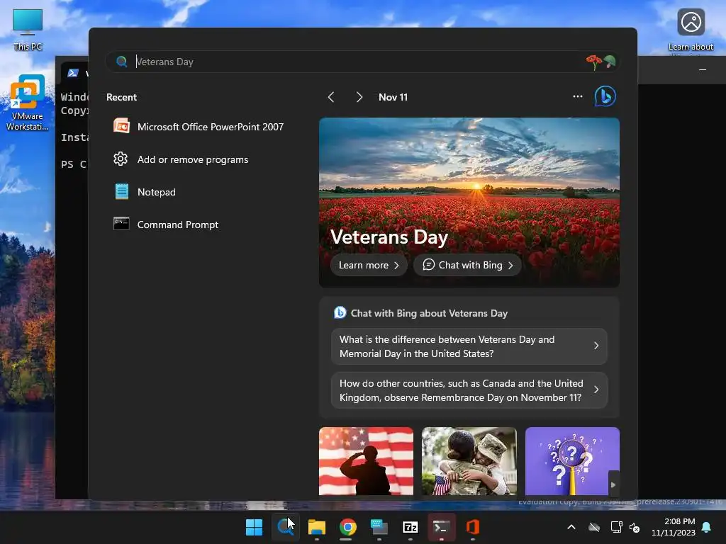Screen dimensions: 726x544
Task: Click PowerShell tab icon in background terminal
Action: click(x=73, y=73)
